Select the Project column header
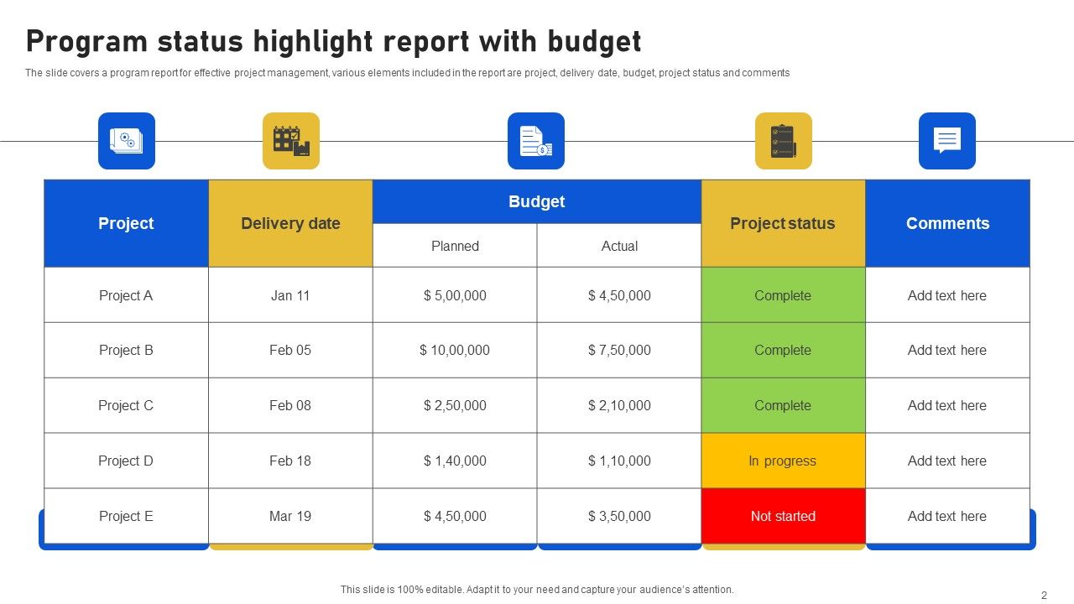 (x=126, y=223)
